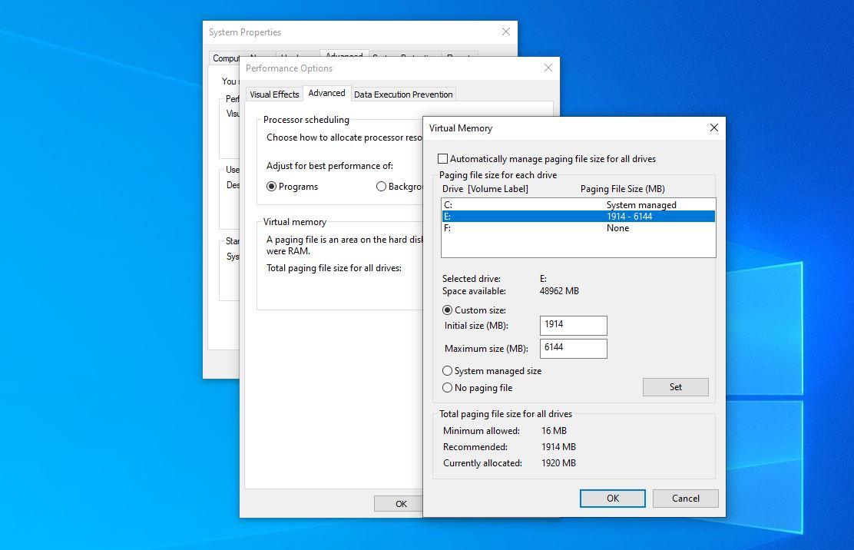Click OK in Performance Options window

tap(399, 504)
